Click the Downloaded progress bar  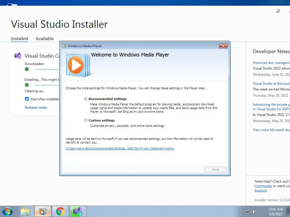[x=47, y=70]
